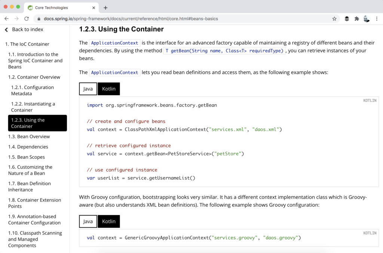Screen dimensions: 383x253
Task: Open 1.2.2. Instantiating a Container
Action: [33, 107]
